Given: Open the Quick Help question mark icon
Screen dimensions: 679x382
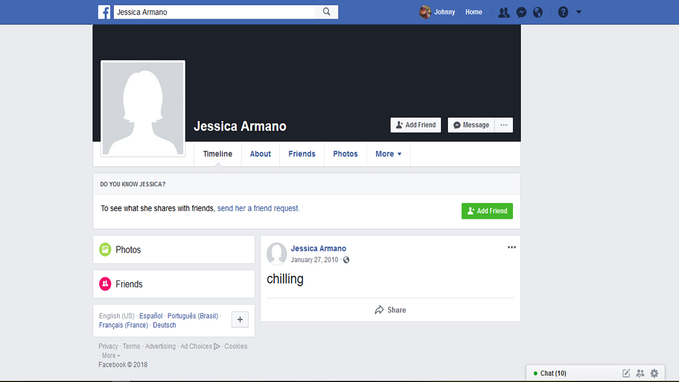Looking at the screenshot, I should 563,12.
